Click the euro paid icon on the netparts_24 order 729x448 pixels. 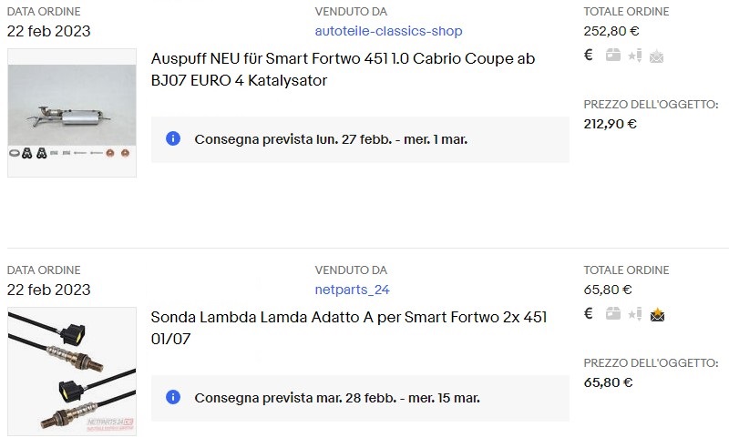[x=588, y=314]
